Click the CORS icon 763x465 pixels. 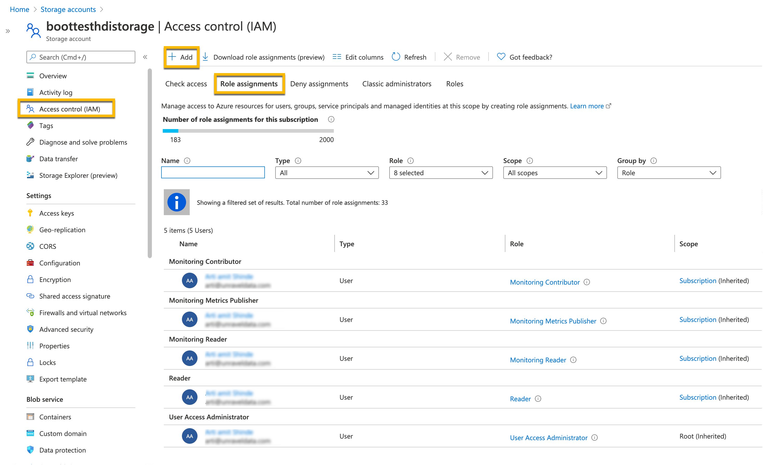pyautogui.click(x=30, y=246)
